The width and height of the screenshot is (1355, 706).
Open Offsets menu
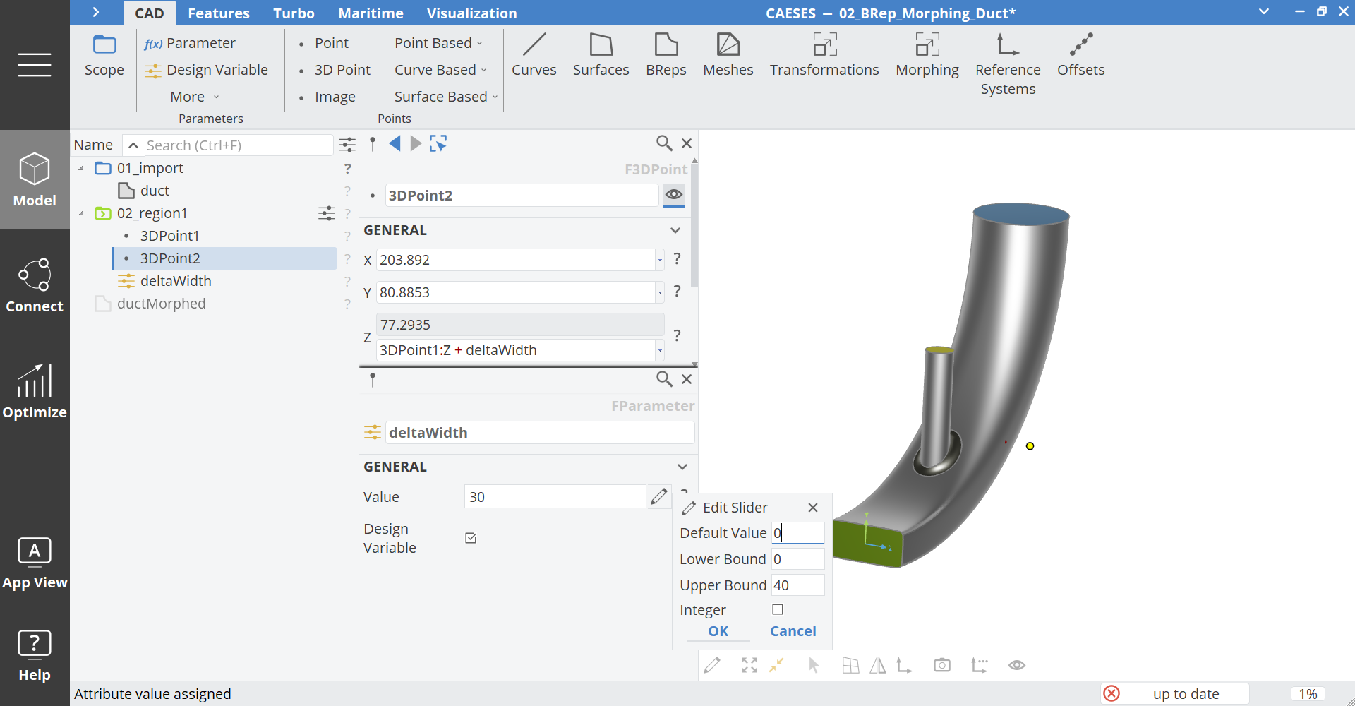point(1080,55)
